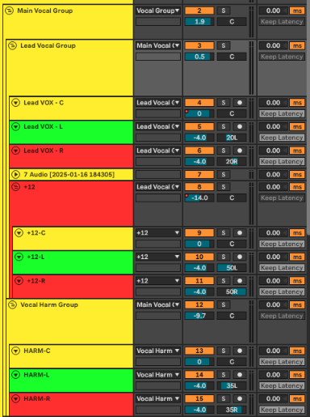Switch 7 Audio track delay unit ms
The height and width of the screenshot is (417, 310).
point(297,175)
